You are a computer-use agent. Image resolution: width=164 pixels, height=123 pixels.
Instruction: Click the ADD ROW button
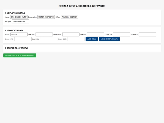pos(92,39)
